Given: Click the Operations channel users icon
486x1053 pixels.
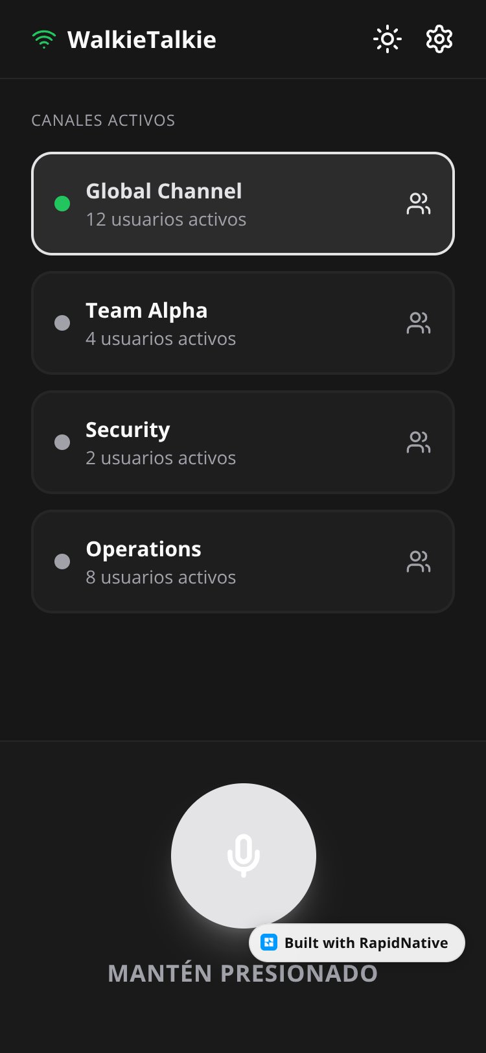Looking at the screenshot, I should pos(419,562).
